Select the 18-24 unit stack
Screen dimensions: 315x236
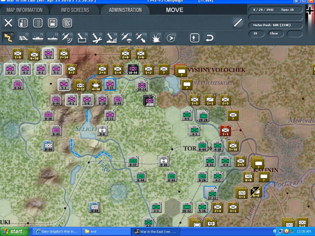tap(142, 85)
